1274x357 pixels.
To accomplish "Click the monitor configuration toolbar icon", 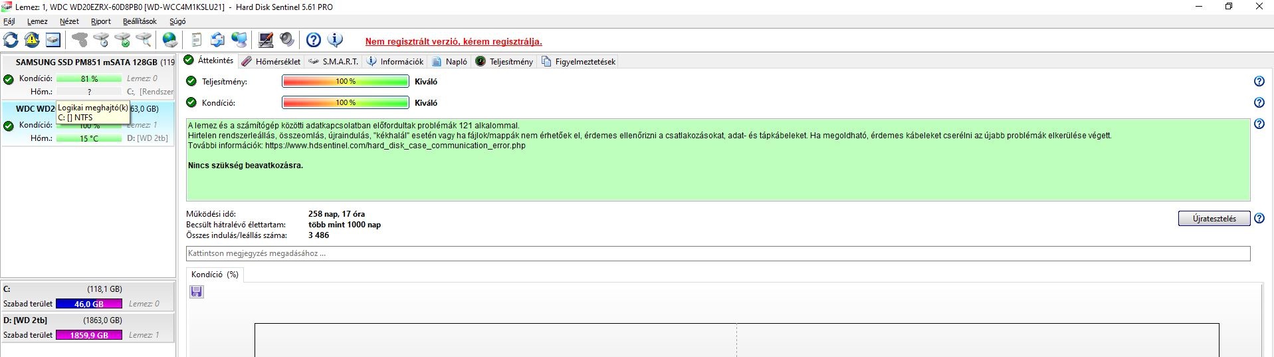I will [x=266, y=40].
